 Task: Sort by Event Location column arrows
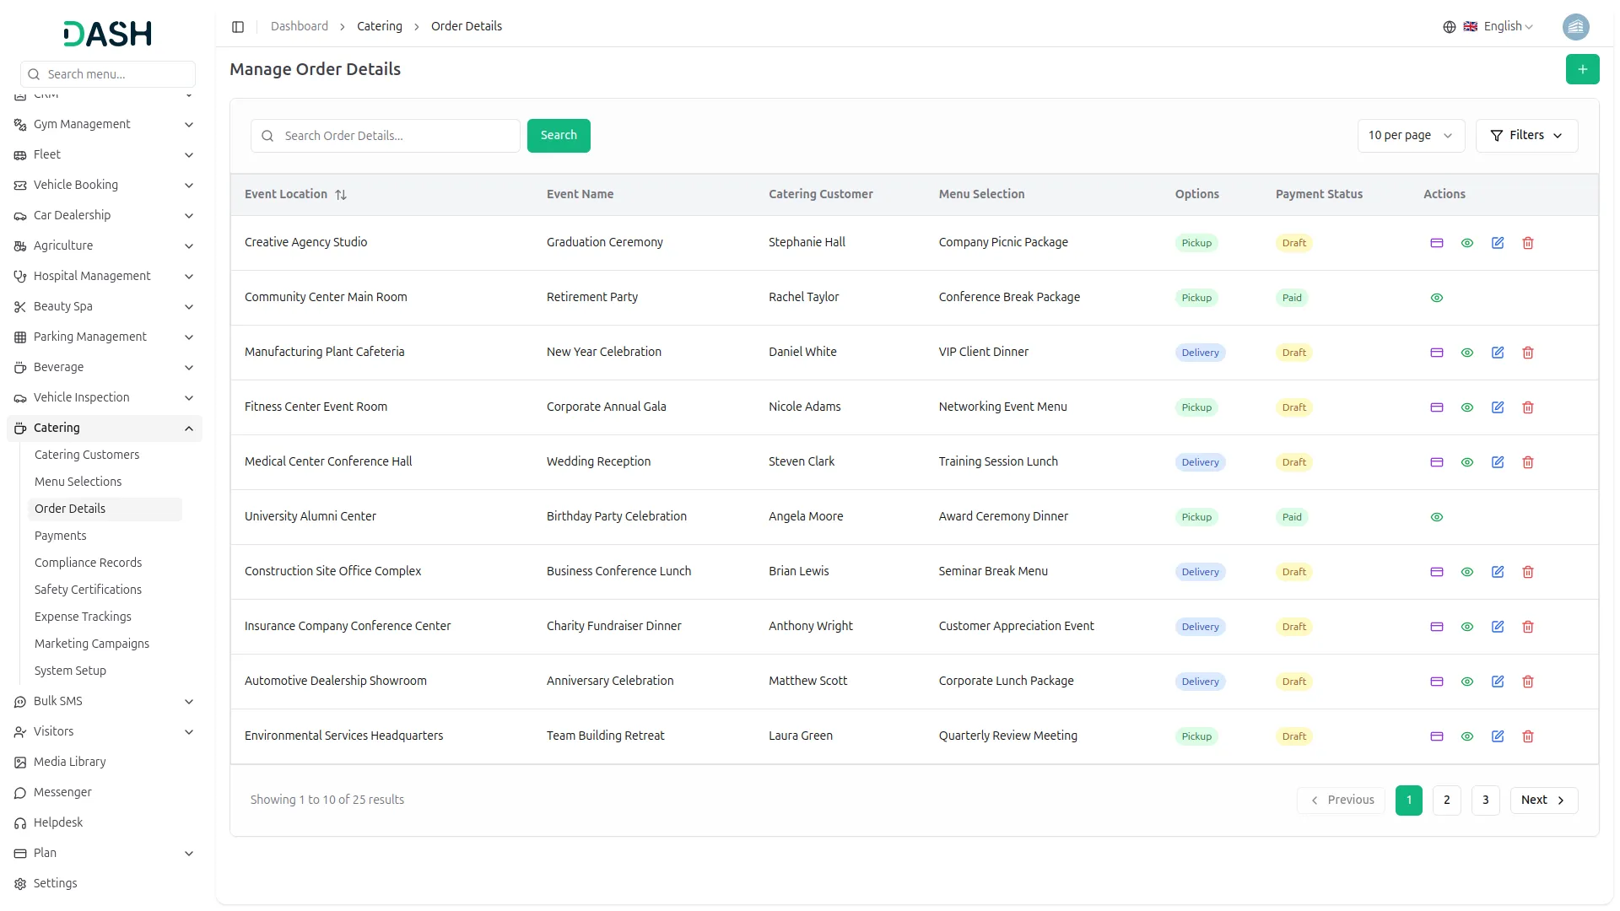[341, 195]
